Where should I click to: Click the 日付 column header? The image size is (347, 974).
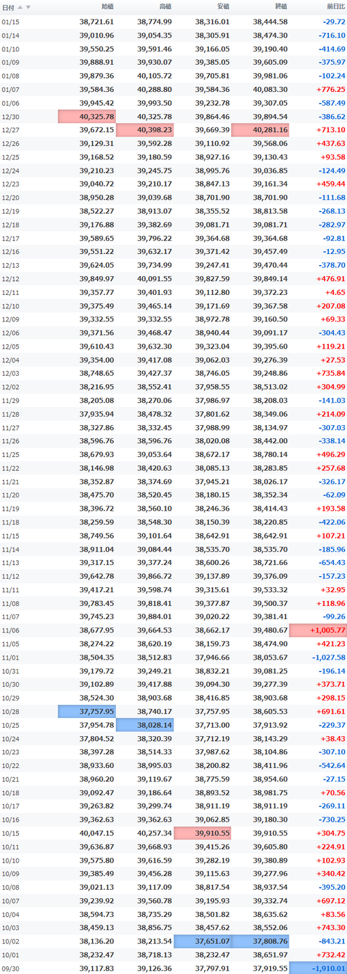click(8, 7)
